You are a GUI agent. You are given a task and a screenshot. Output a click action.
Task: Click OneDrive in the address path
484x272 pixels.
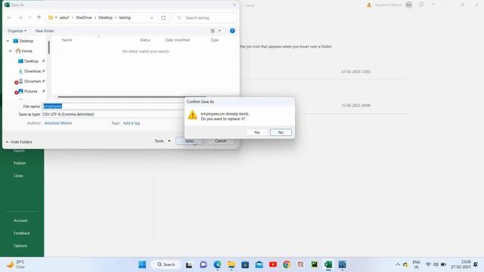(x=84, y=17)
